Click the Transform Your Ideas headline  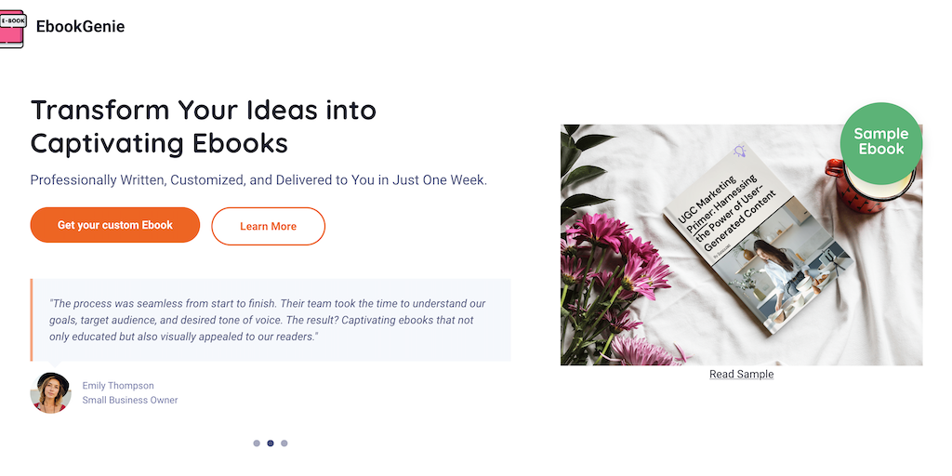point(204,126)
